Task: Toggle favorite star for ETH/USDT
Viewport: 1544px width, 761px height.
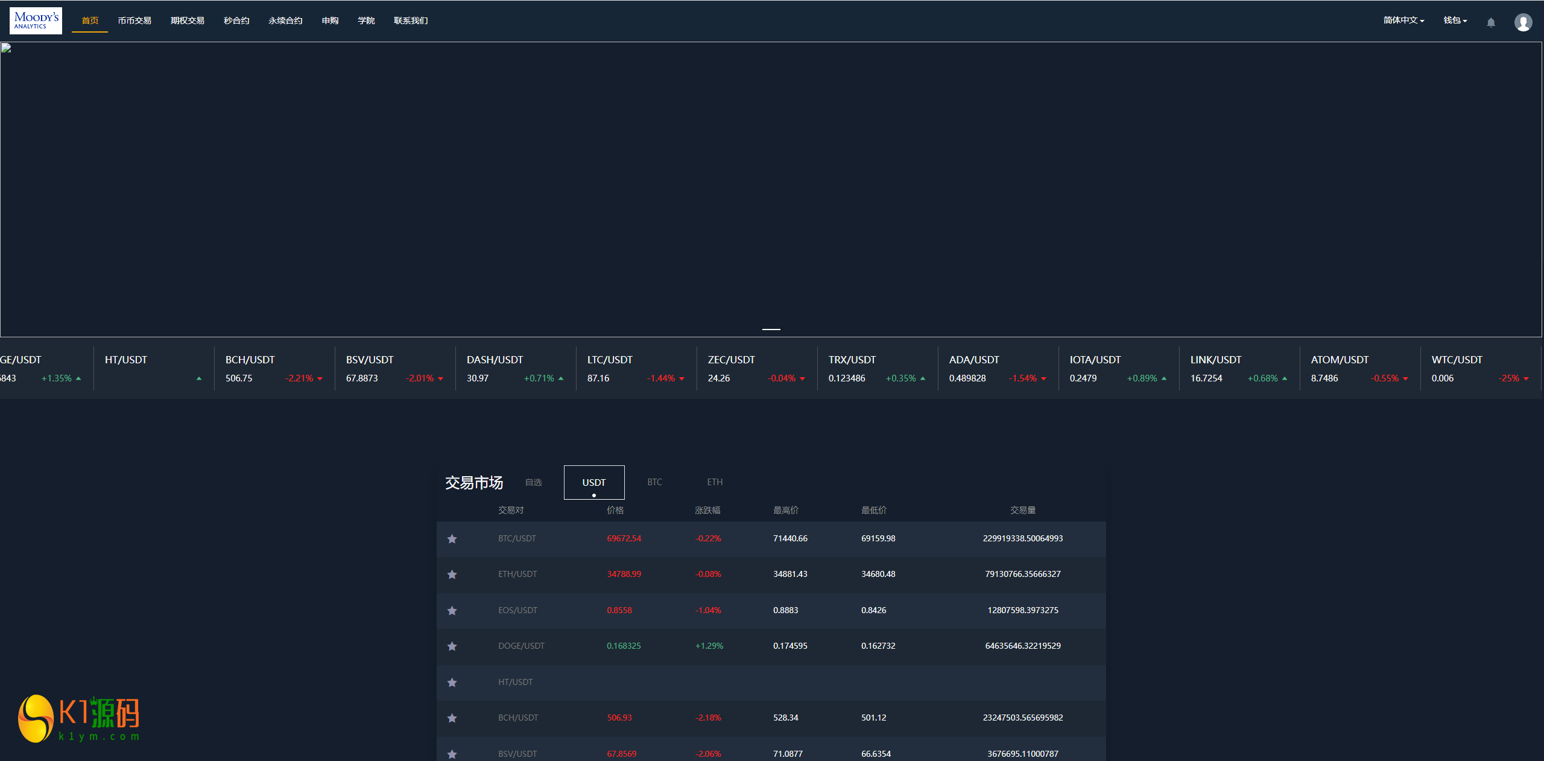Action: click(x=452, y=575)
